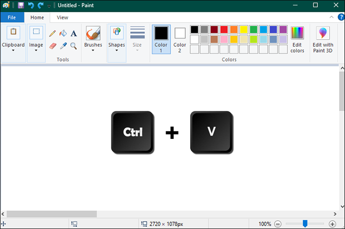Click the Ctrl key image on canvas
345x229 pixels.
133,132
